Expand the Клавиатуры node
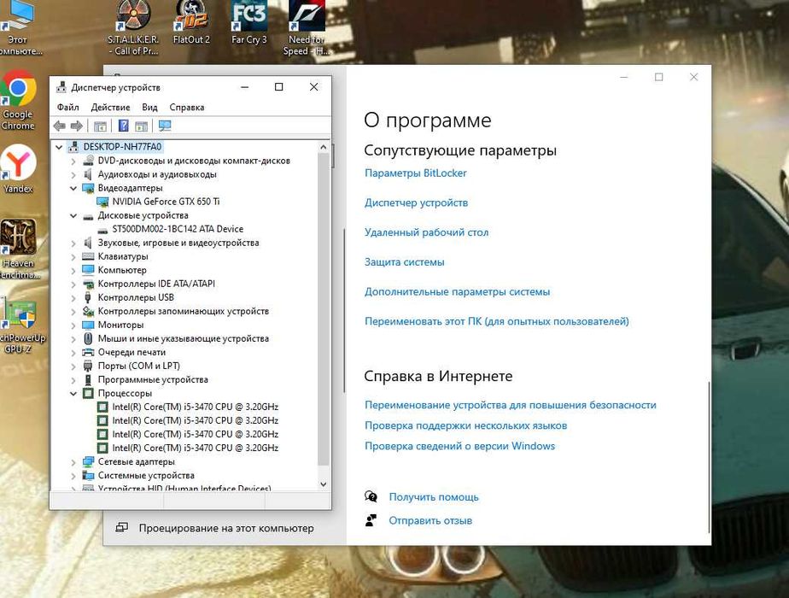The width and height of the screenshot is (789, 598). pos(73,257)
